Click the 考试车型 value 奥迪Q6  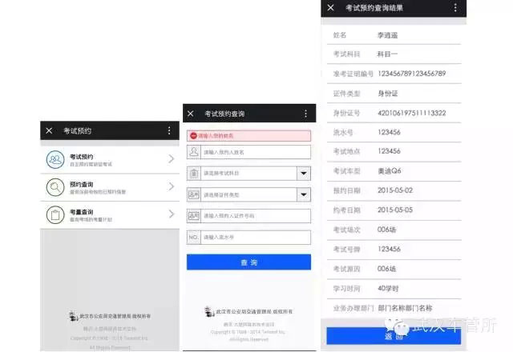(x=390, y=170)
